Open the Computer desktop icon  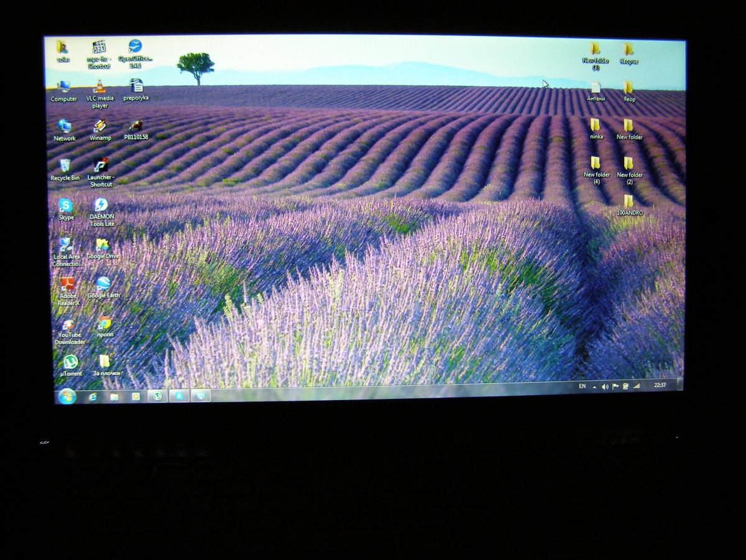pyautogui.click(x=63, y=87)
